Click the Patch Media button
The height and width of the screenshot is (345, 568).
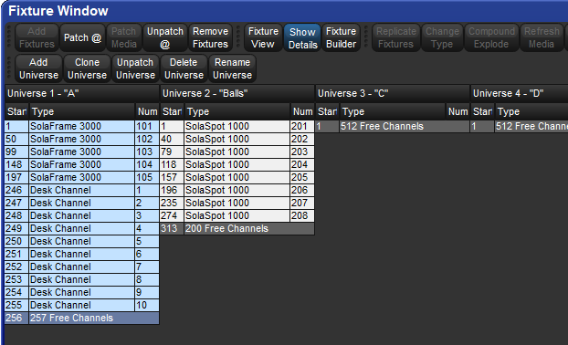pos(124,37)
